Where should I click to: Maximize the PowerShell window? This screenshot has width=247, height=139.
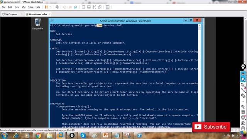[190, 20]
